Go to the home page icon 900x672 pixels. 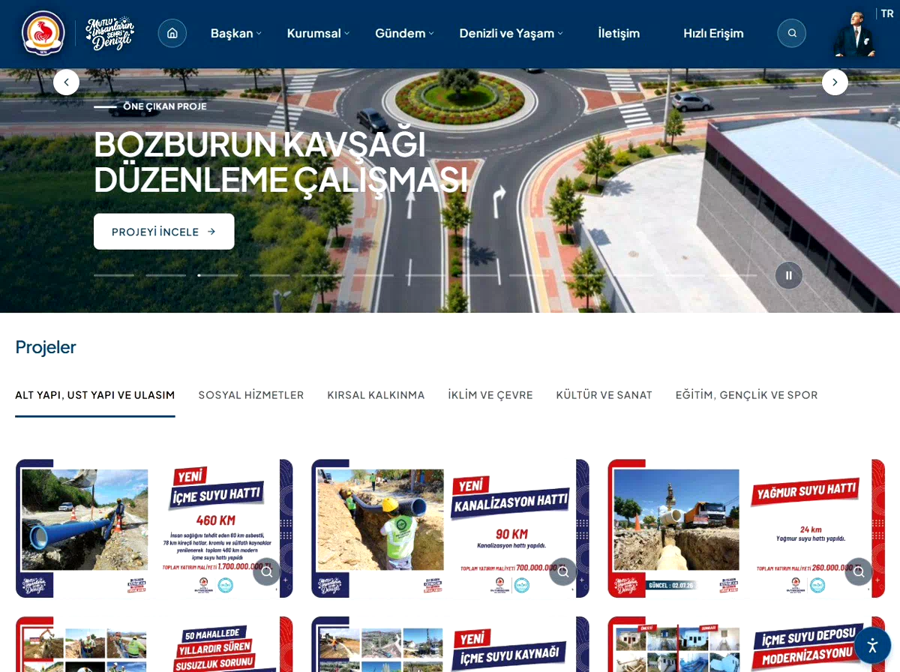click(x=172, y=33)
